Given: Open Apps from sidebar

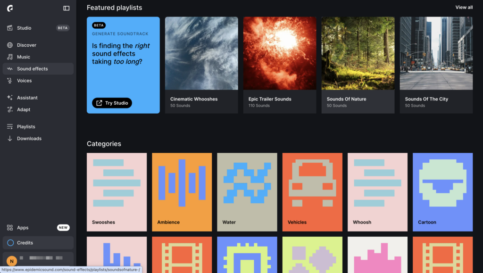Looking at the screenshot, I should point(38,227).
